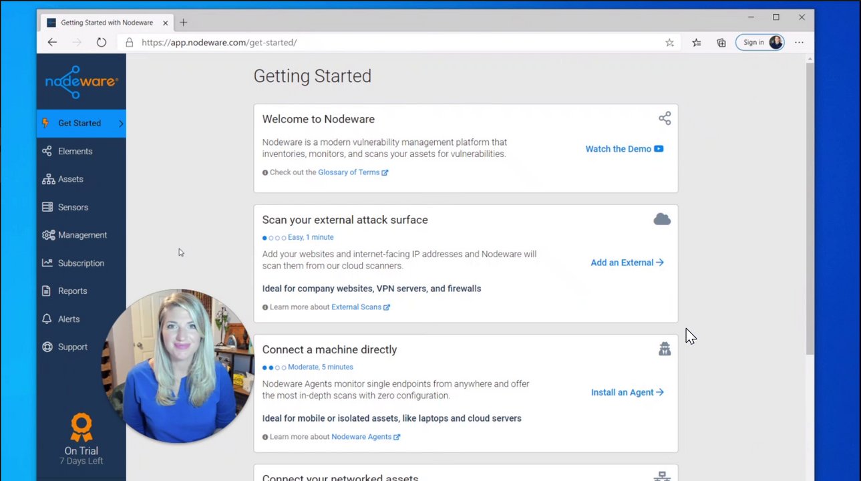Open the Management sidebar item
Image resolution: width=861 pixels, height=481 pixels.
pyautogui.click(x=81, y=235)
